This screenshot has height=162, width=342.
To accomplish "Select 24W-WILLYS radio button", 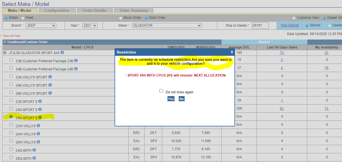I will click(11, 133).
